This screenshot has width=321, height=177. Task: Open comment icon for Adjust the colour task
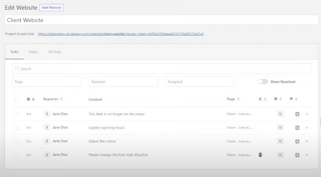297,141
